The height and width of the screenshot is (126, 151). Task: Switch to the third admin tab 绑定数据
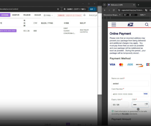pos(27,15)
